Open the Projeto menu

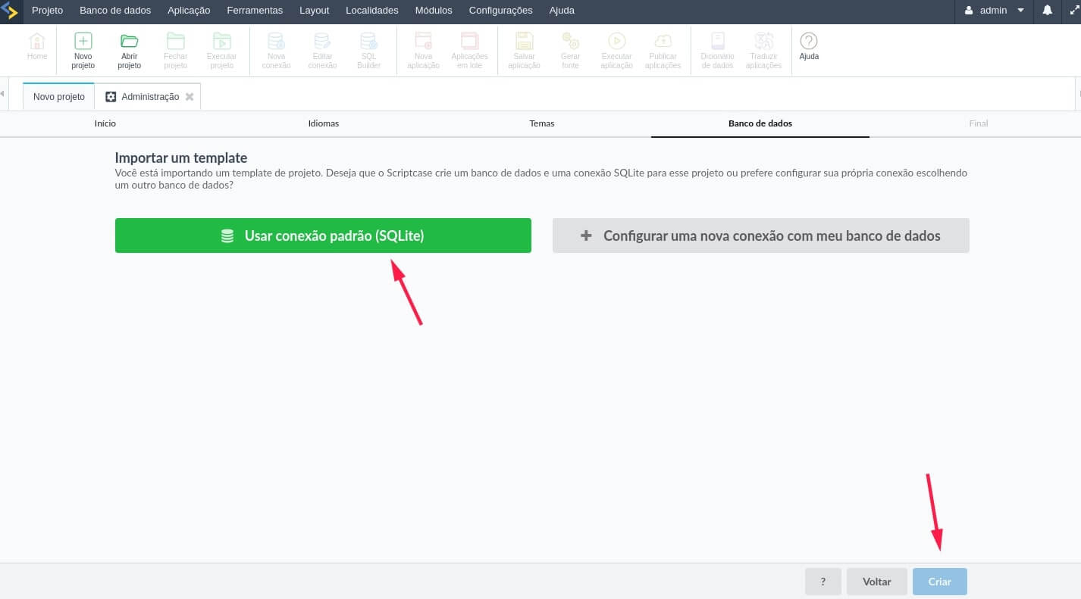pos(47,11)
